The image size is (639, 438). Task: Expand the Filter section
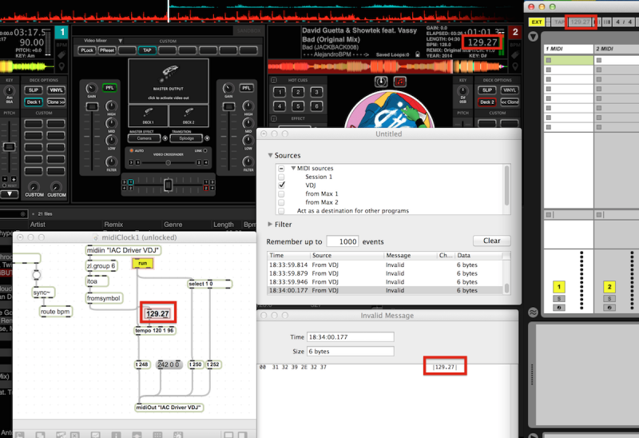coord(271,225)
